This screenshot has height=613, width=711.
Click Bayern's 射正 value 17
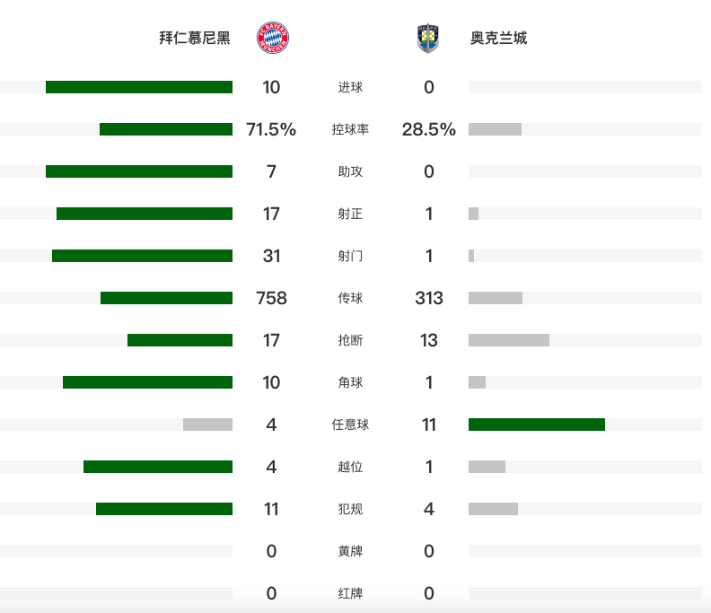pyautogui.click(x=271, y=214)
